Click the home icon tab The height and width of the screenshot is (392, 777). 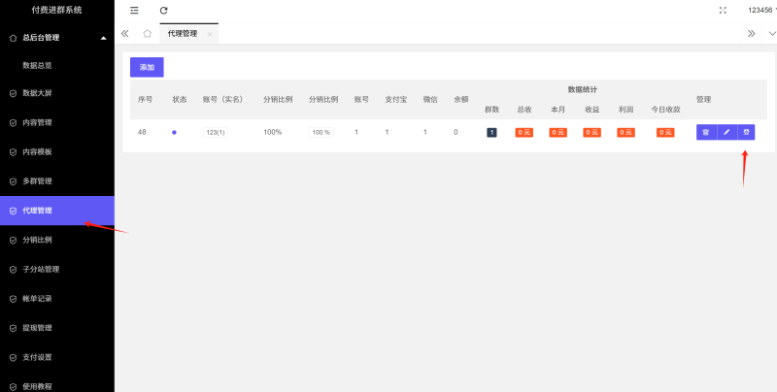(147, 33)
